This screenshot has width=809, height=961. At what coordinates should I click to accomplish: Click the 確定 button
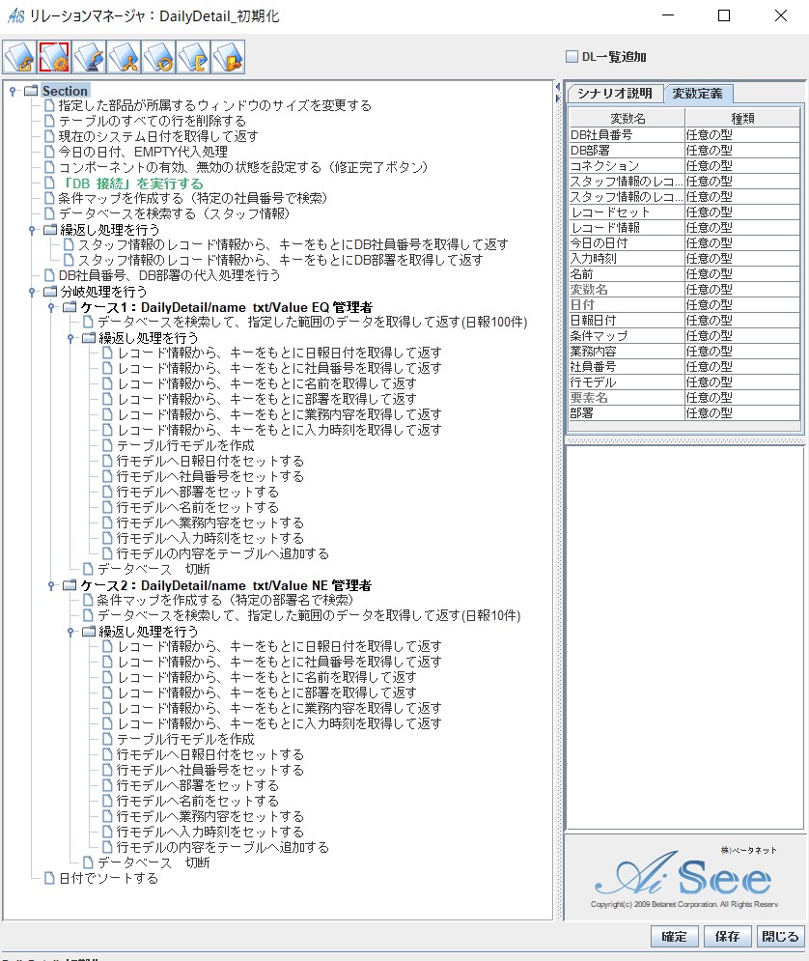[674, 937]
